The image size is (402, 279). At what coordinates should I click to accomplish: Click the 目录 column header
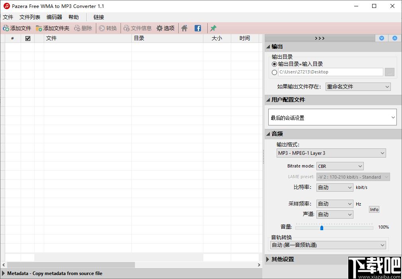pyautogui.click(x=168, y=38)
